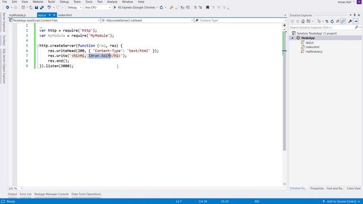
Task: Open the Error List tab
Action: click(x=26, y=194)
